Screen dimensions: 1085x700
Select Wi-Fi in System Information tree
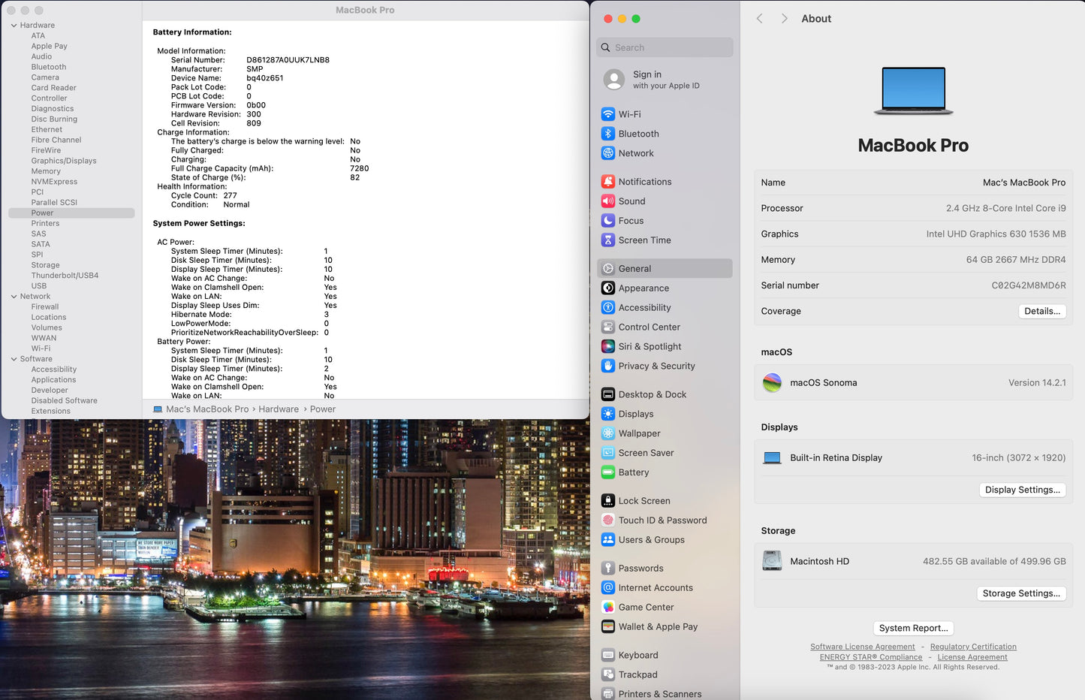(x=41, y=348)
